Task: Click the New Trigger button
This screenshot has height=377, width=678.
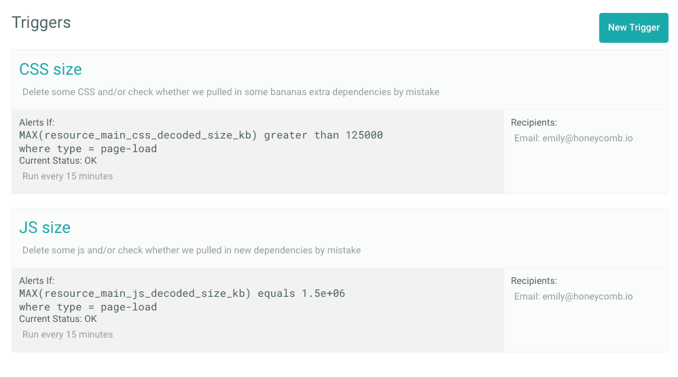Action: click(x=633, y=28)
